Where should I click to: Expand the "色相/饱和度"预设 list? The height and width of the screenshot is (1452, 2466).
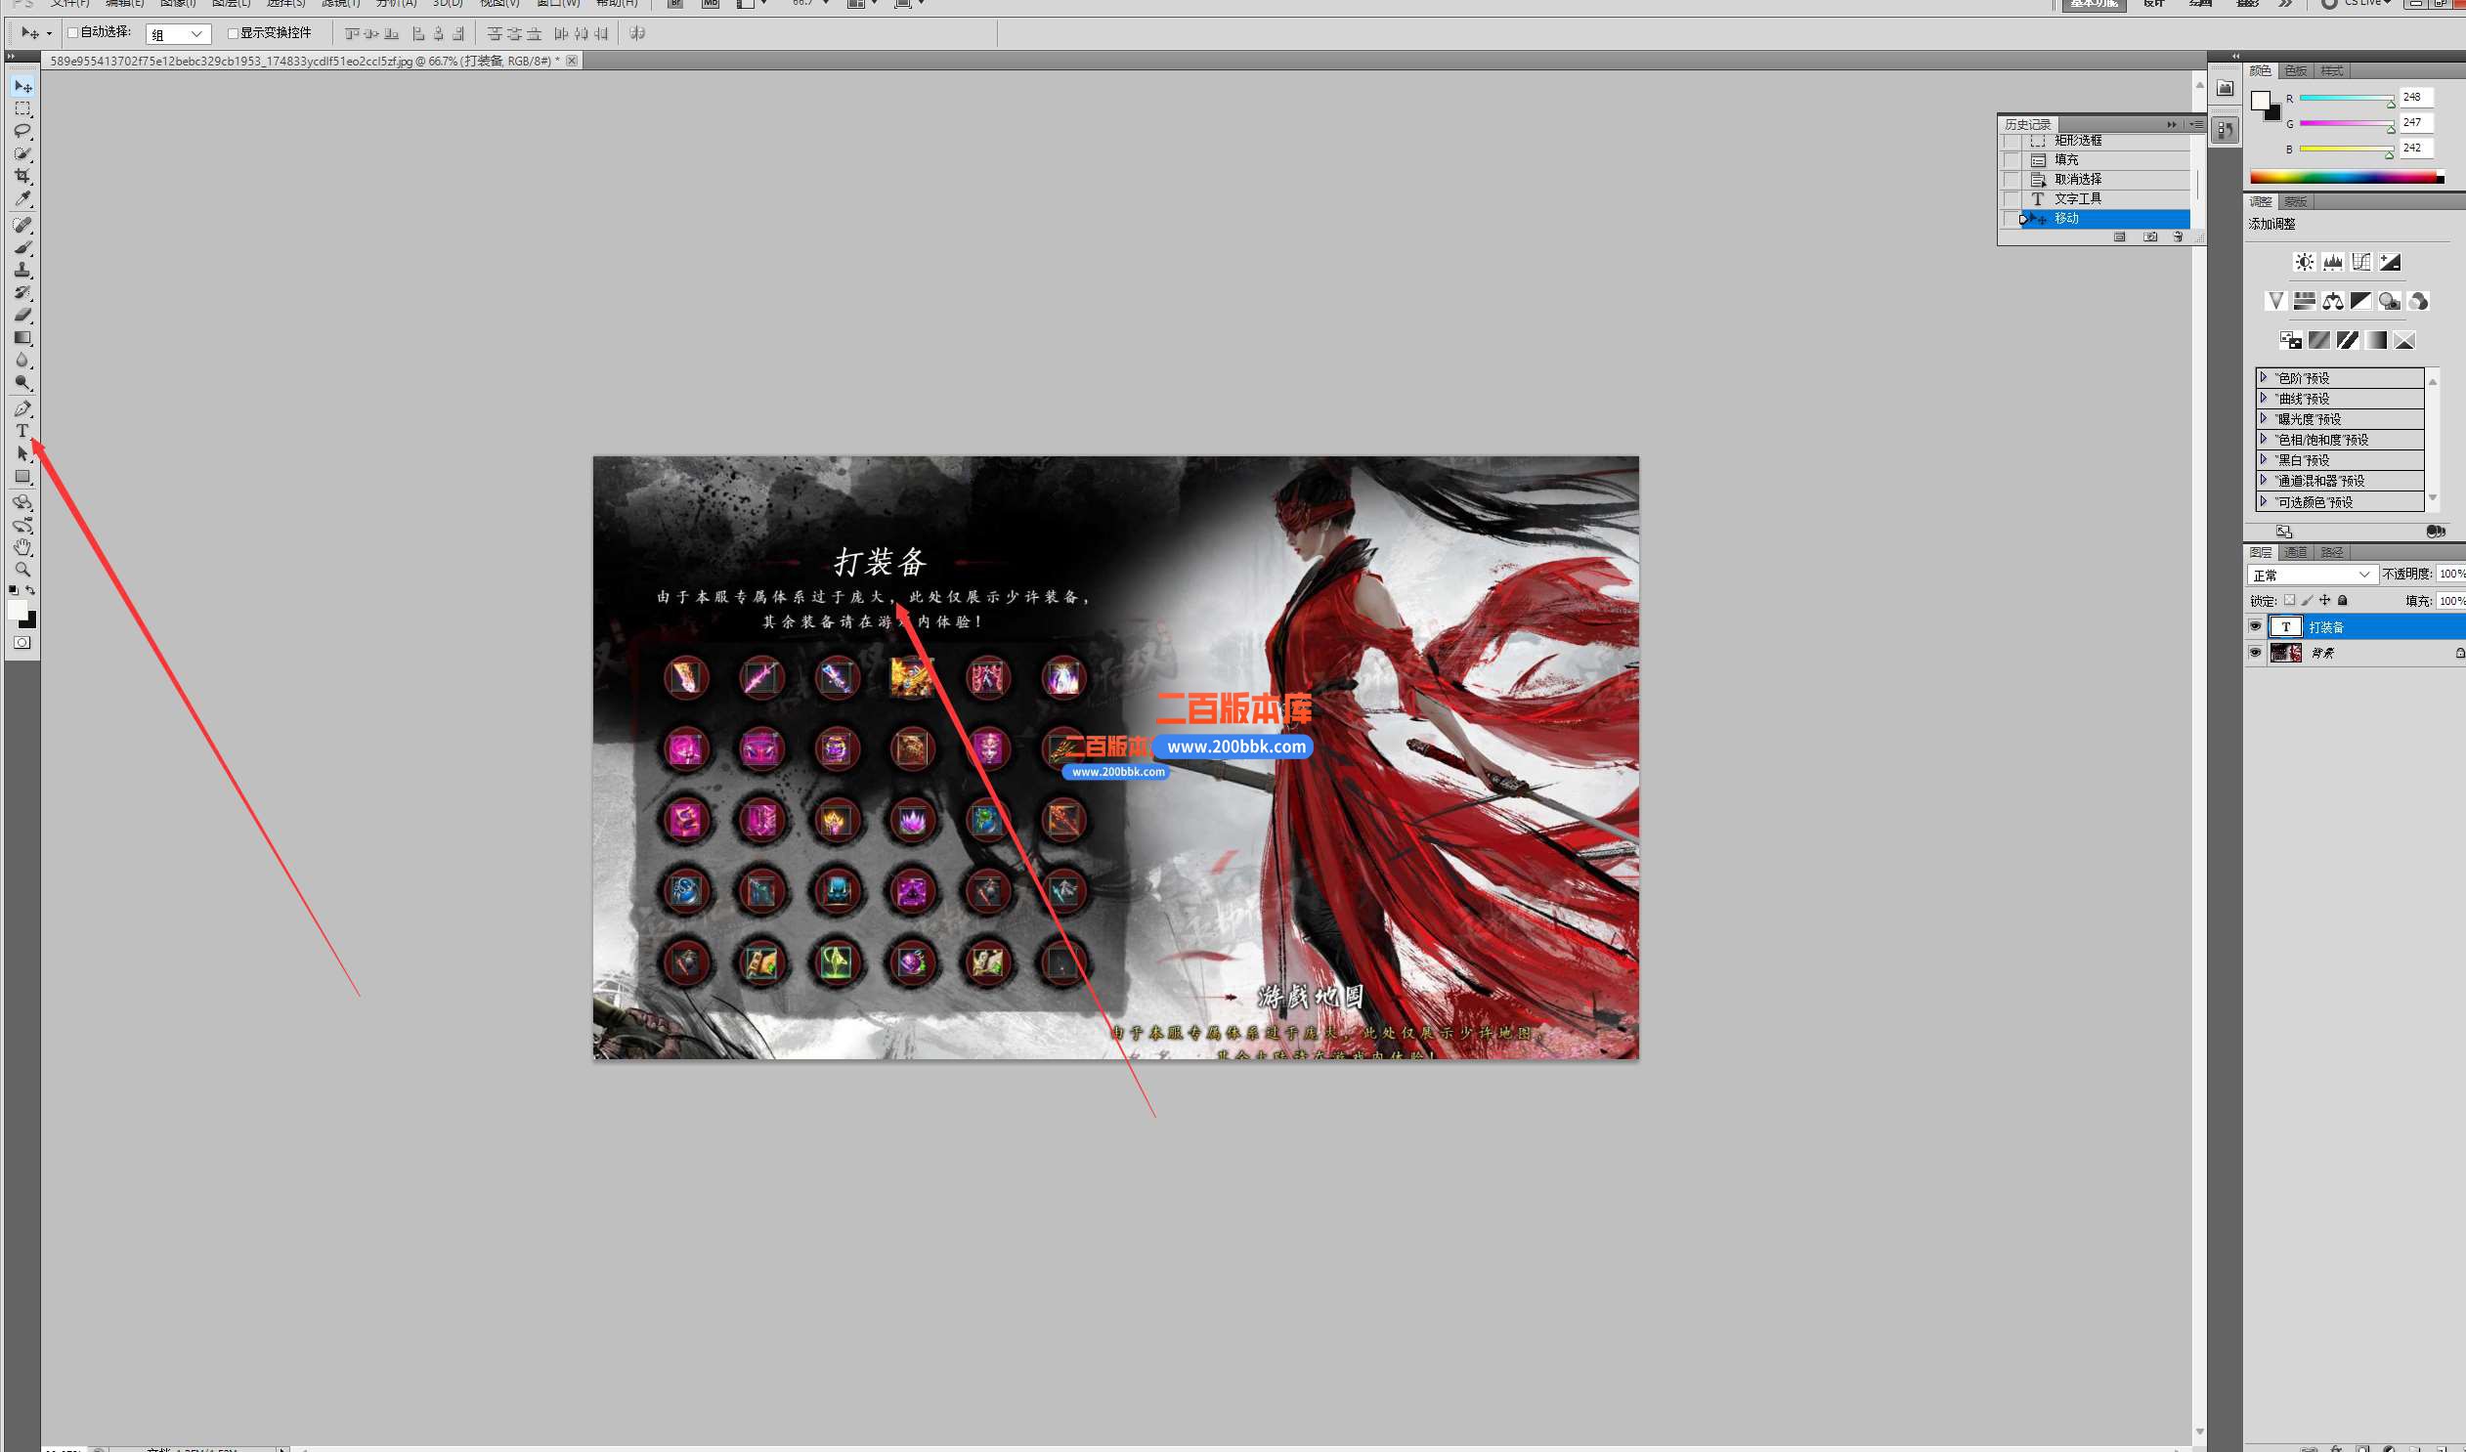[2263, 439]
